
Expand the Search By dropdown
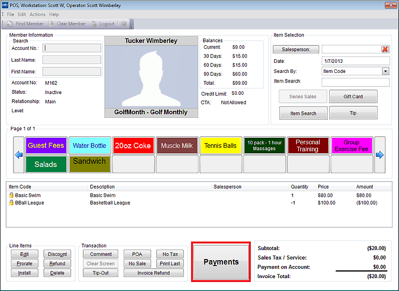[386, 71]
